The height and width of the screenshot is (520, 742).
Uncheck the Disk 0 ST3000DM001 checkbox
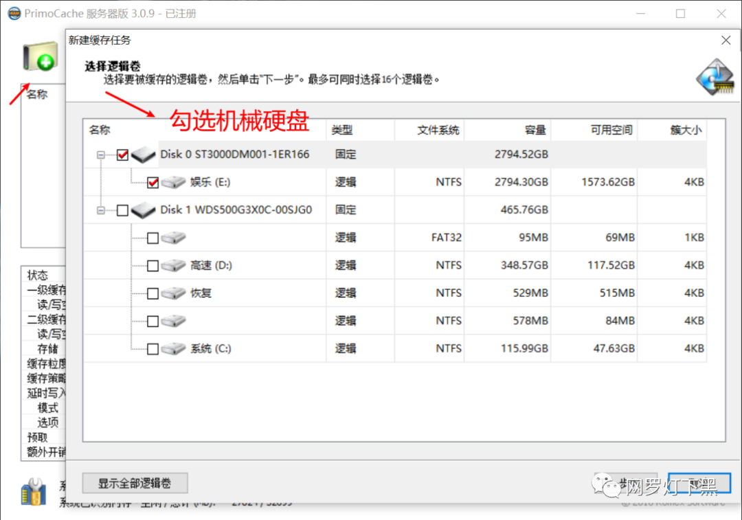click(x=122, y=155)
